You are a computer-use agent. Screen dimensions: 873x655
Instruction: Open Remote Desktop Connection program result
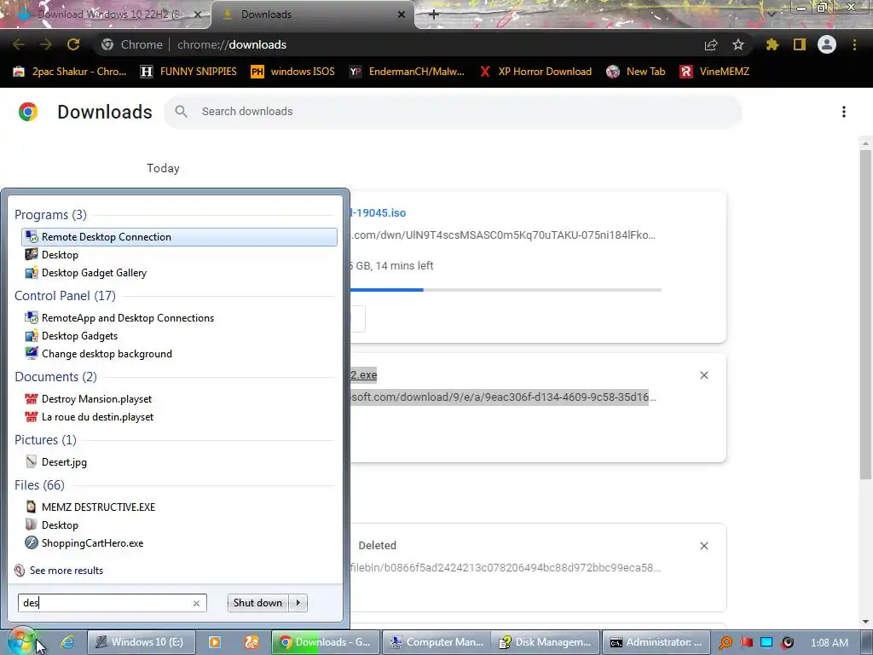[x=179, y=237]
